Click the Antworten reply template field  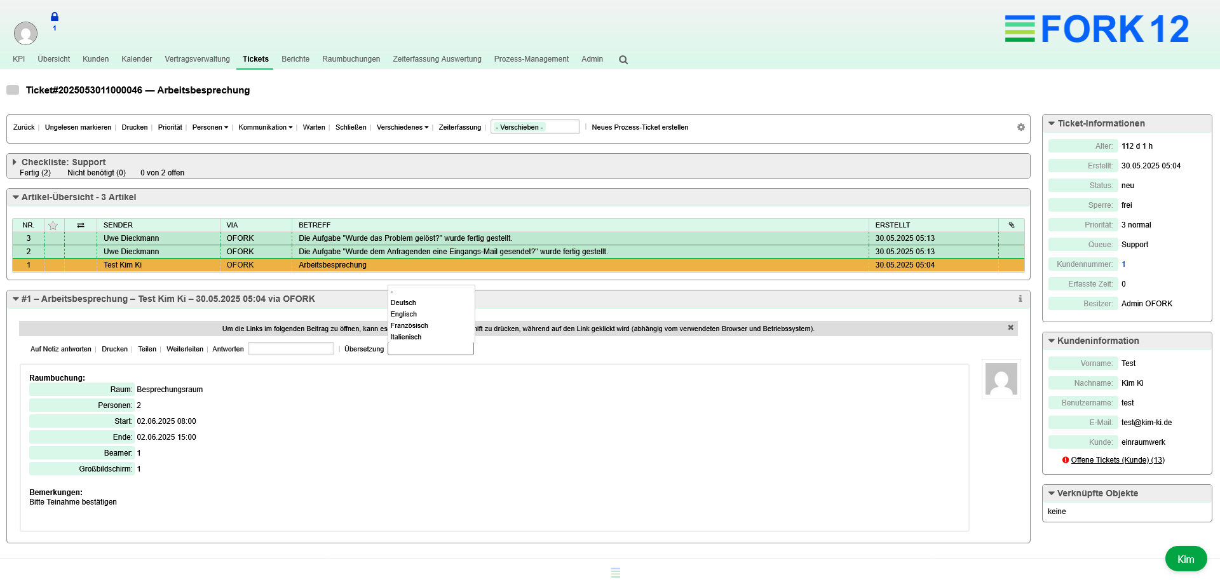click(x=290, y=349)
